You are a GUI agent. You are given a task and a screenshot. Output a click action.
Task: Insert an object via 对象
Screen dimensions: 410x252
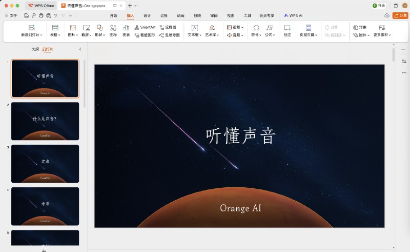tap(360, 27)
